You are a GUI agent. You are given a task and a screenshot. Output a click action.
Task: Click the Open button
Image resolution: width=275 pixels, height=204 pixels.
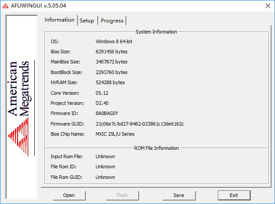coord(69,195)
